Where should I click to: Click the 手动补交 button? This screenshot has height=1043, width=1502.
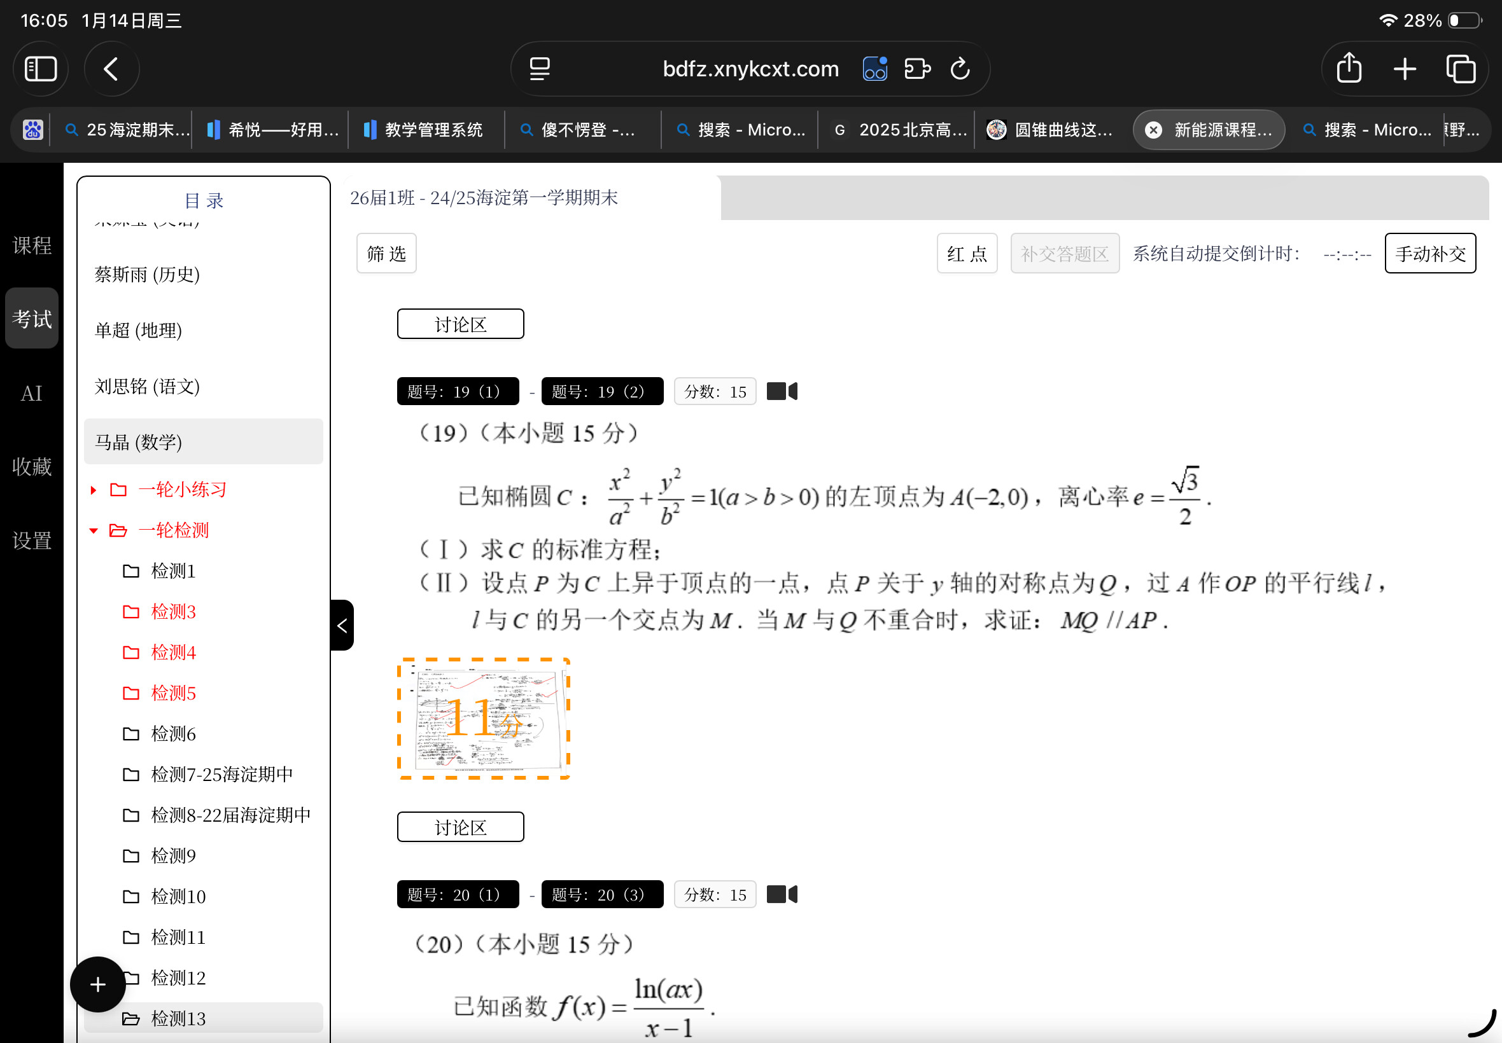pyautogui.click(x=1429, y=254)
